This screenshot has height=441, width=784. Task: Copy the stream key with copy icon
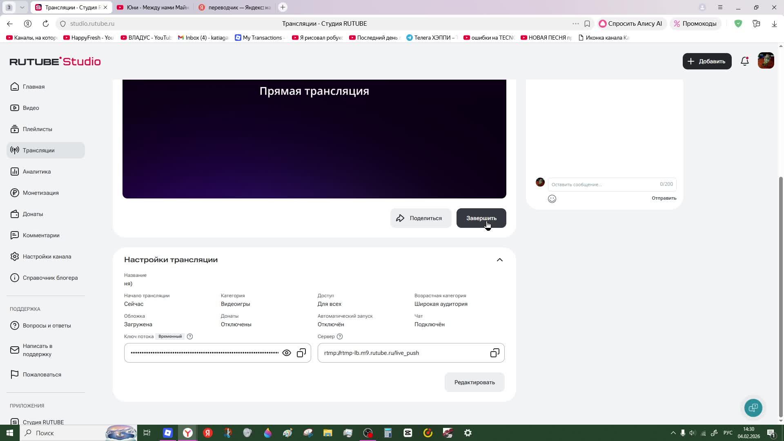301,353
